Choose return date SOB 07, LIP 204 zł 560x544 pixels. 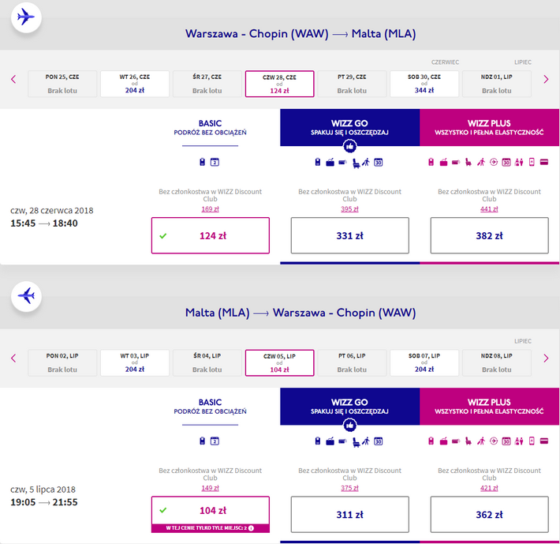[x=424, y=362]
